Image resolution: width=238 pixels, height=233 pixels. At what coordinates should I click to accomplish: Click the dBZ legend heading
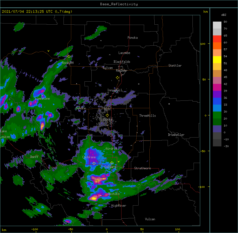(224, 15)
